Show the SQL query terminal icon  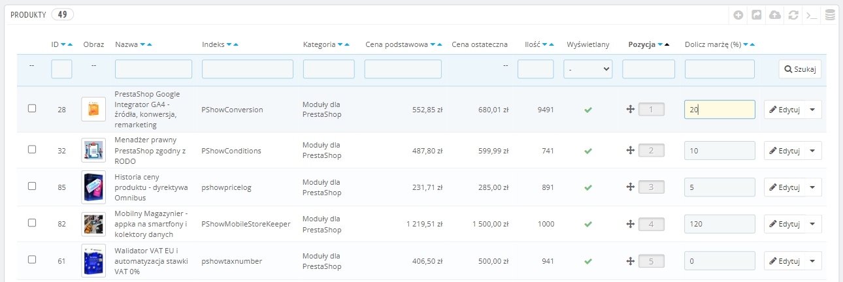pos(812,14)
